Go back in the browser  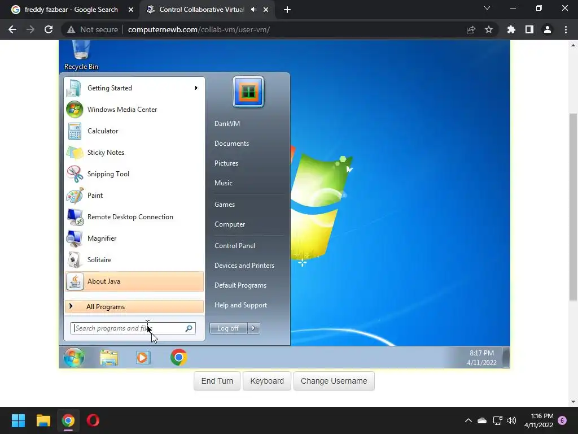tap(12, 29)
